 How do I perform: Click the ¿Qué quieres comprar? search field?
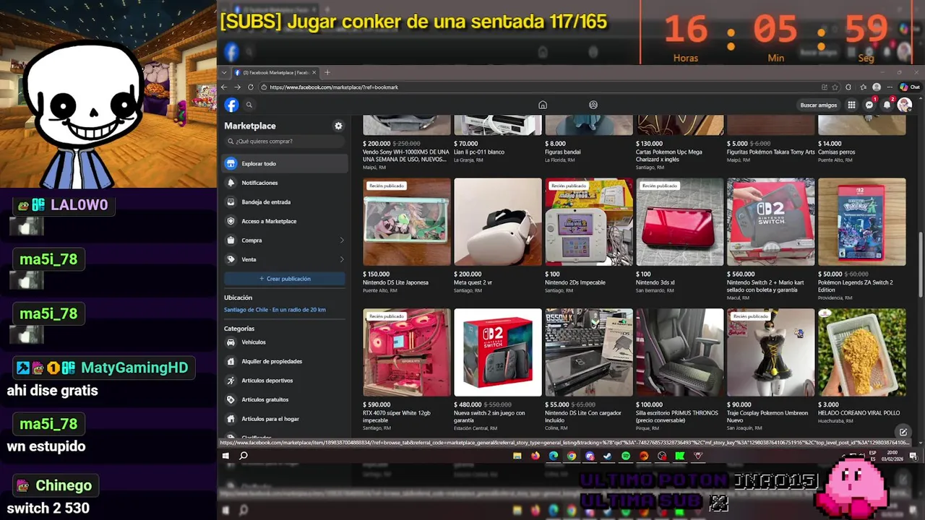[285, 142]
